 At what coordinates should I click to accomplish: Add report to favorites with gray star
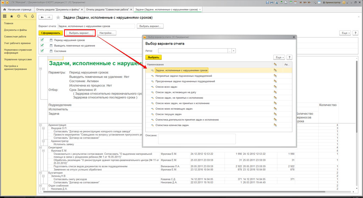[58, 17]
